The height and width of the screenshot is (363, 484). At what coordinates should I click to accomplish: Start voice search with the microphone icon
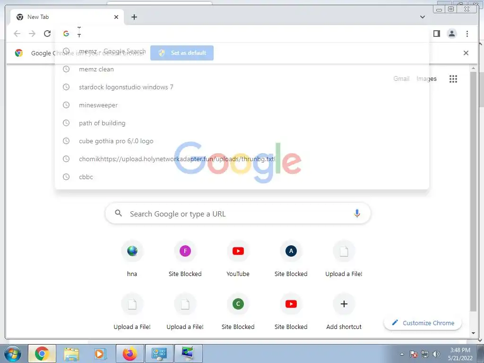pos(357,213)
